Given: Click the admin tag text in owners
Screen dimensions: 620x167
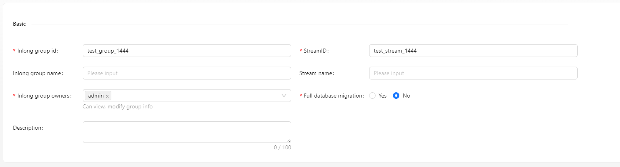Looking at the screenshot, I should [x=96, y=96].
